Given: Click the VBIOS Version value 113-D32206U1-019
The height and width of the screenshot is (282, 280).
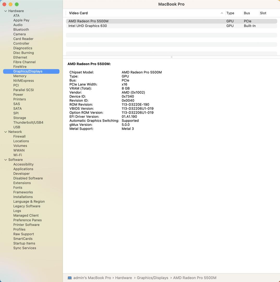Looking at the screenshot, I should tap(138, 109).
